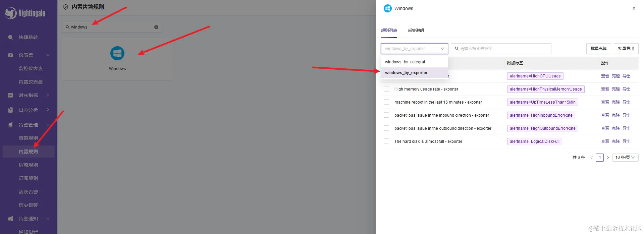
Task: Close the Windows drawer panel
Action: coord(634,8)
